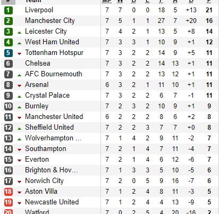Select the truncated Wolverhampton team name
The width and height of the screenshot is (219, 214).
pos(53,138)
